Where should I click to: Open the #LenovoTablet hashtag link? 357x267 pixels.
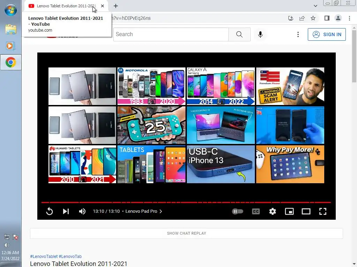tap(44, 256)
